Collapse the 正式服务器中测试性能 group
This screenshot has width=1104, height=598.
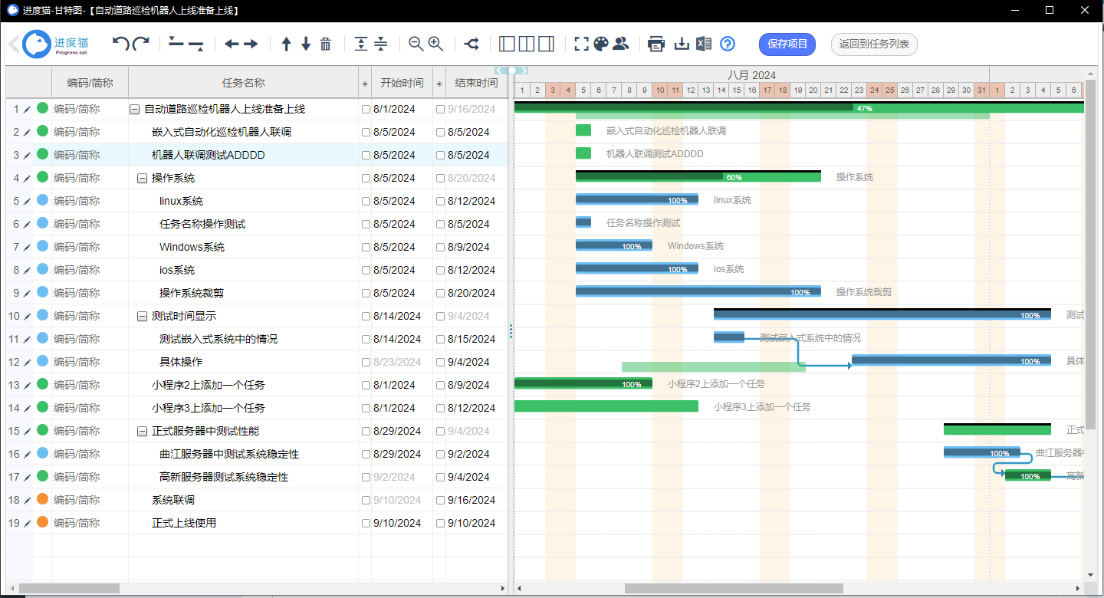point(142,431)
